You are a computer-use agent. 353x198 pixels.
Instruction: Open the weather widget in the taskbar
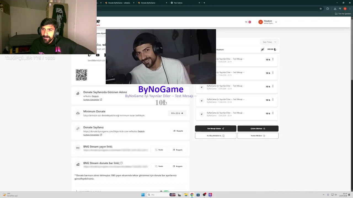(x=10, y=195)
